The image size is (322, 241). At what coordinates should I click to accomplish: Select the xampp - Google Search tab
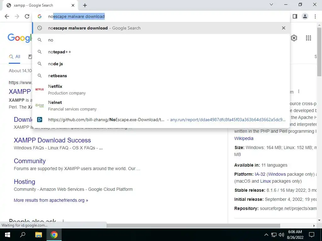coord(39,5)
